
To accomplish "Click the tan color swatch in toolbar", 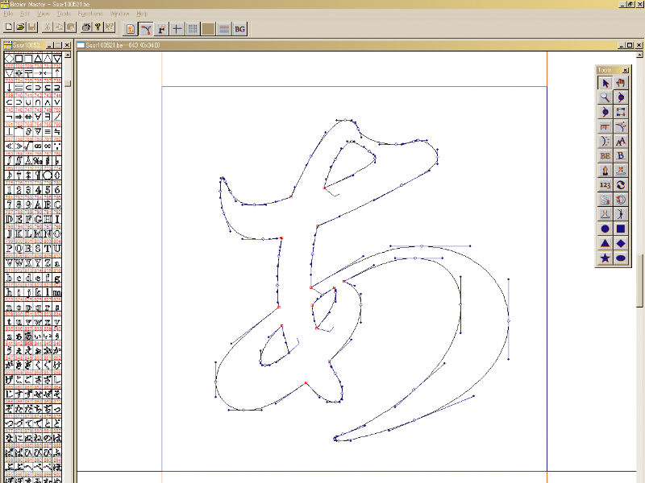I will pyautogui.click(x=208, y=29).
